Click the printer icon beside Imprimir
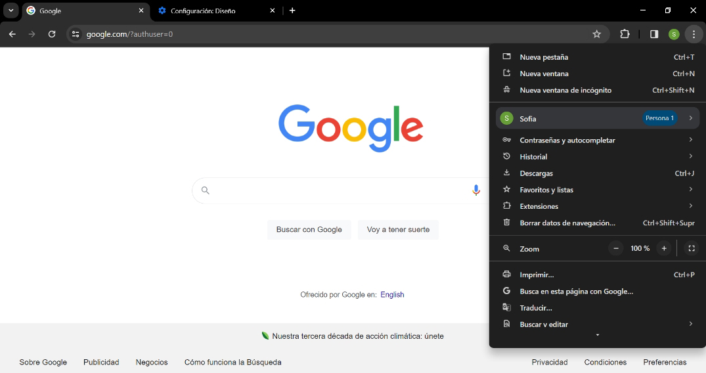Screen dimensions: 706x373 (506, 274)
